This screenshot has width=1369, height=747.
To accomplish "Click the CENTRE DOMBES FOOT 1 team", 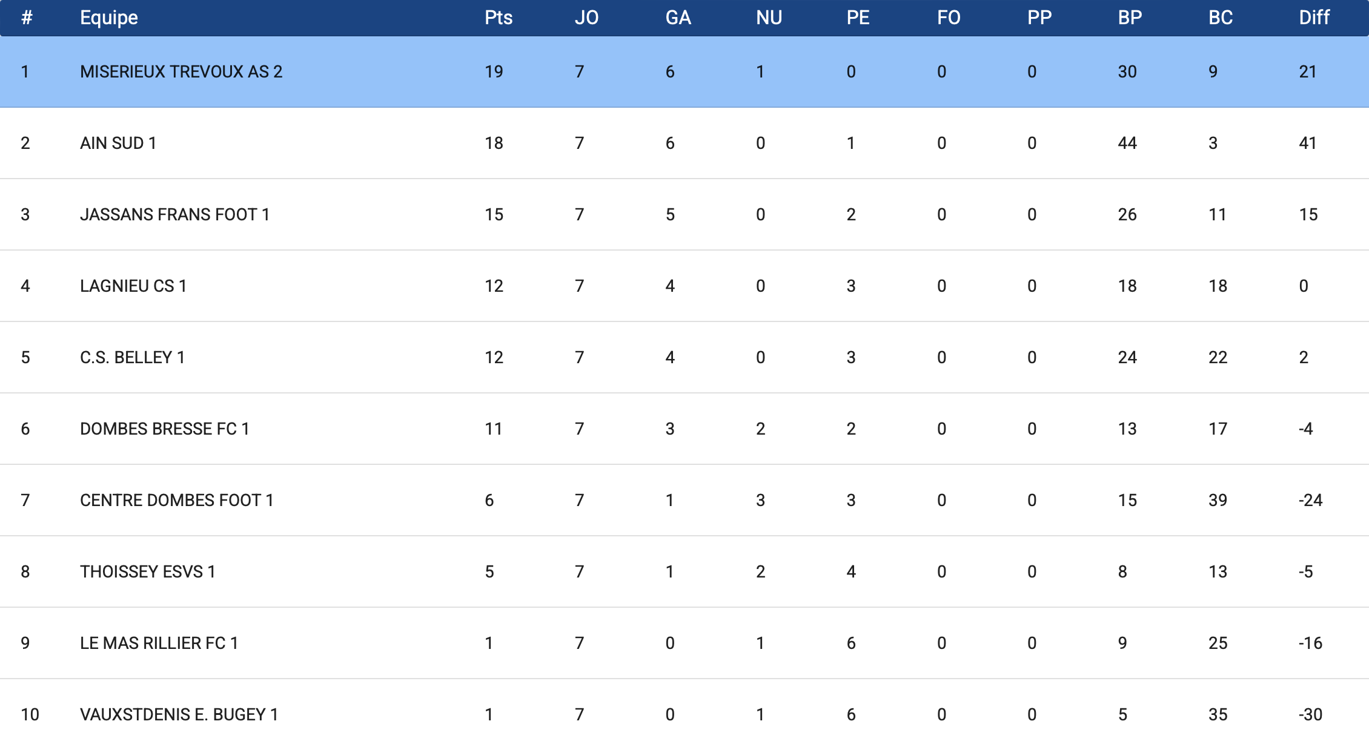I will [176, 500].
